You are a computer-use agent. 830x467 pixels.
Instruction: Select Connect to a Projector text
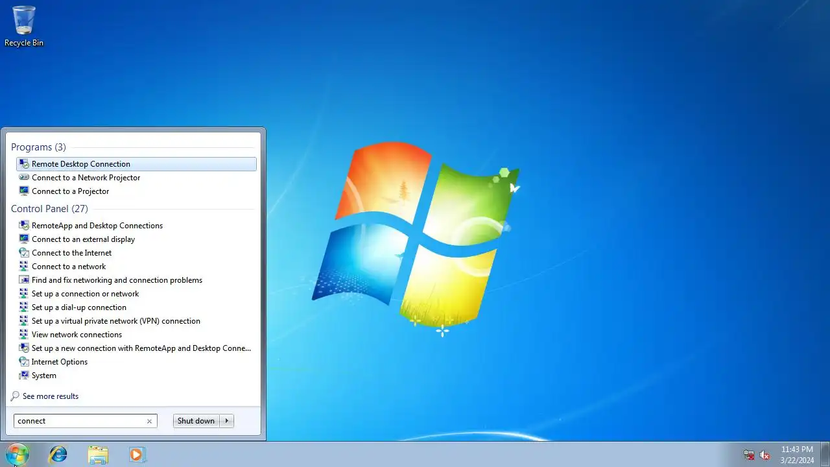[x=70, y=191]
